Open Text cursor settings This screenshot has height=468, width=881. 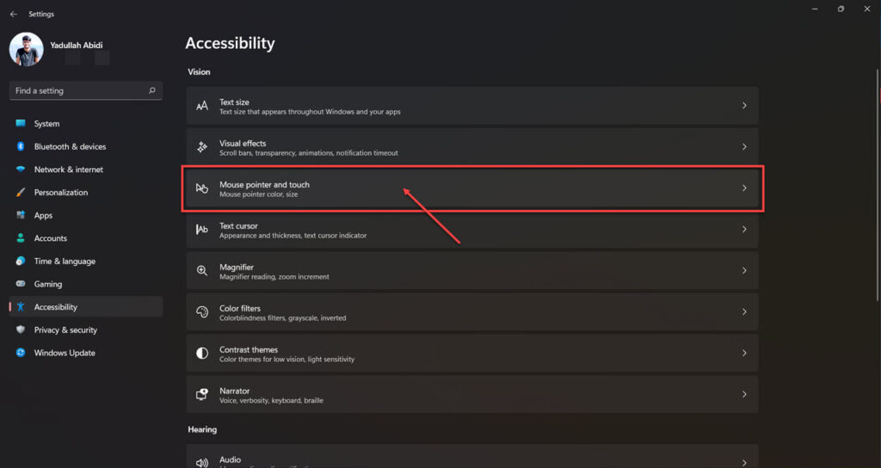pos(472,229)
